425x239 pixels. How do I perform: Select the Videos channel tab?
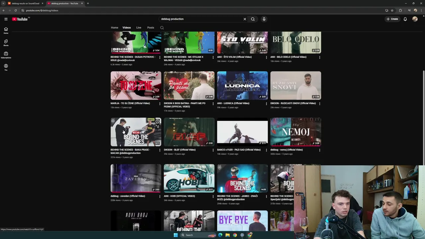click(x=127, y=28)
